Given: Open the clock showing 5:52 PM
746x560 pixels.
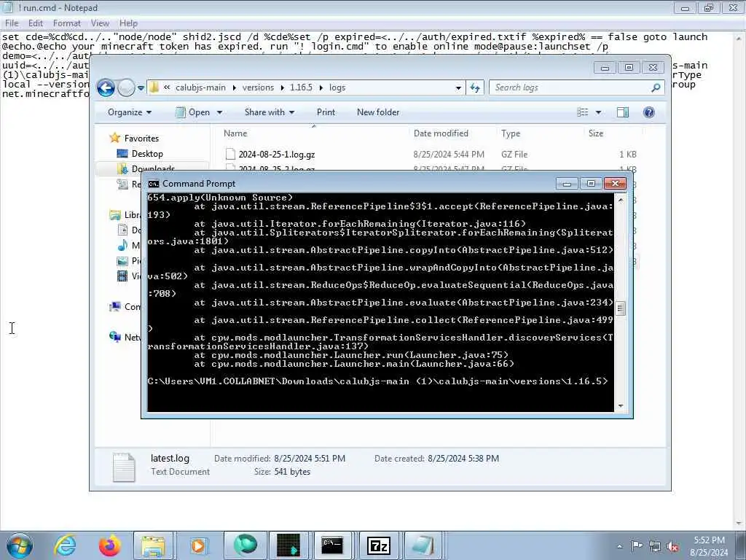Looking at the screenshot, I should [709, 546].
